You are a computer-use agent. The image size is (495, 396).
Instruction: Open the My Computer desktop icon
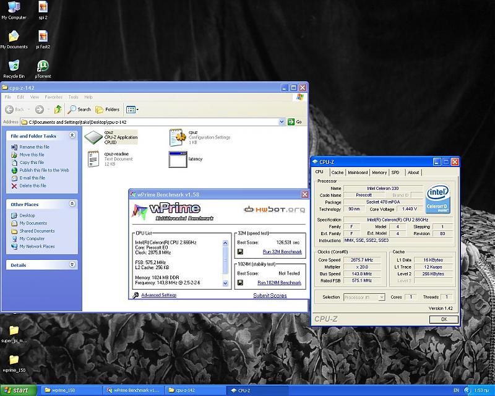[14, 10]
